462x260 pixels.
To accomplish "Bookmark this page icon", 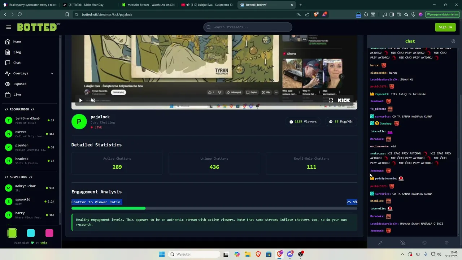I will 67,14.
